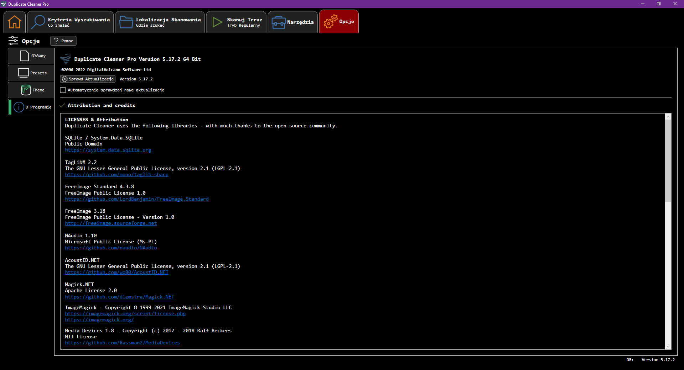Collapse the Attribution and credits section
The image size is (684, 370).
(62, 105)
